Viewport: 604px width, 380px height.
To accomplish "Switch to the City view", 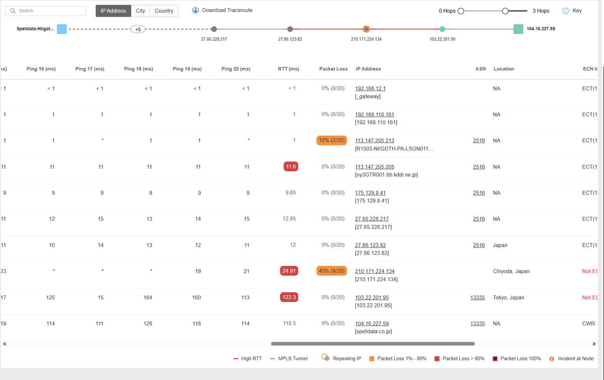I will (x=140, y=11).
